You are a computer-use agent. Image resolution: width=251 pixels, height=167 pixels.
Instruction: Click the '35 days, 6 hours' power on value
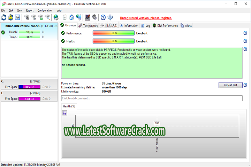point(112,83)
